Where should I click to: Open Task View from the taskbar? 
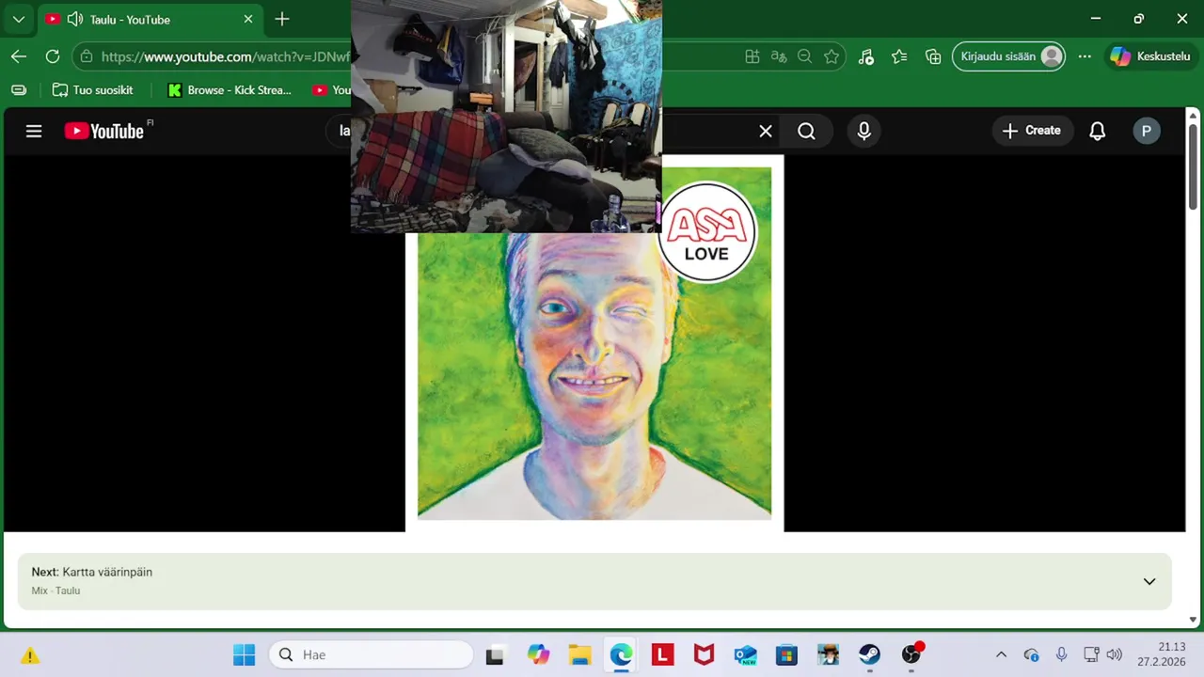495,654
